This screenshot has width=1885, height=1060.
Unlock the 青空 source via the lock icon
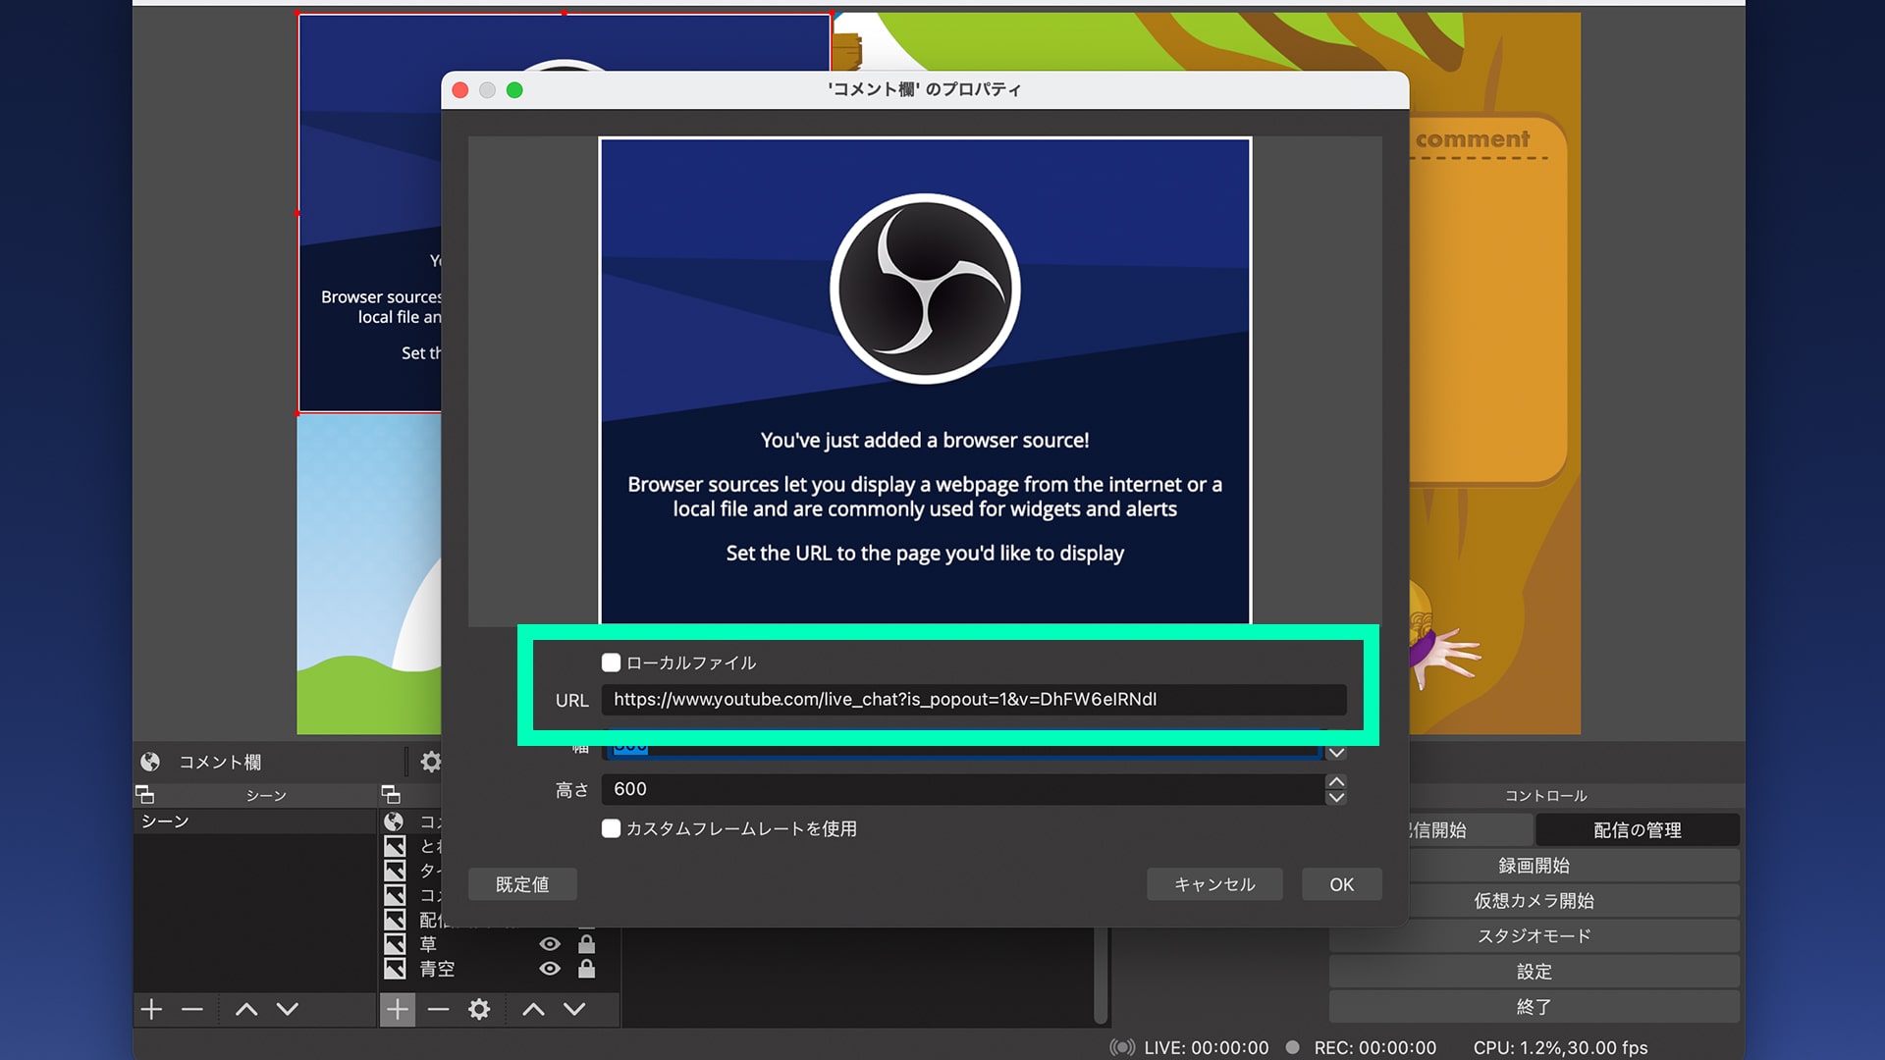pos(588,969)
